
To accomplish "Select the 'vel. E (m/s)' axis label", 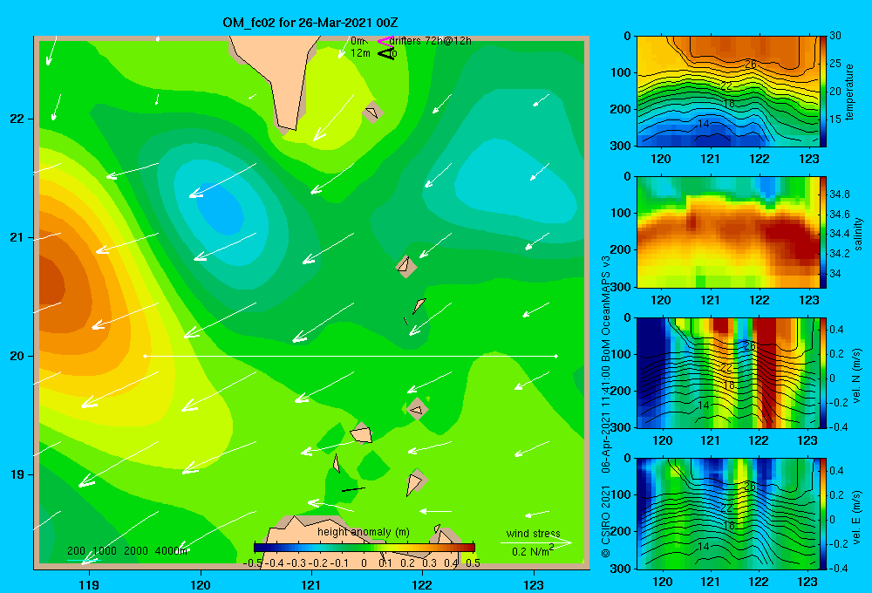I will (856, 517).
